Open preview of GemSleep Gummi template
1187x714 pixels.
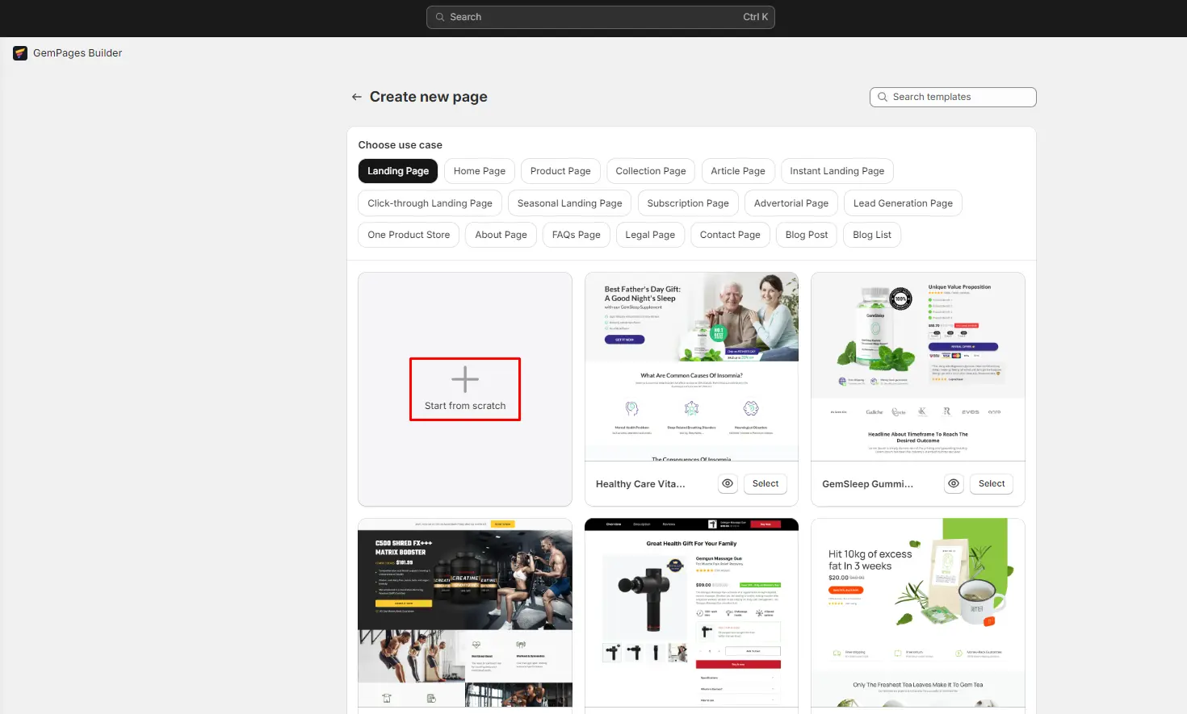pyautogui.click(x=953, y=483)
